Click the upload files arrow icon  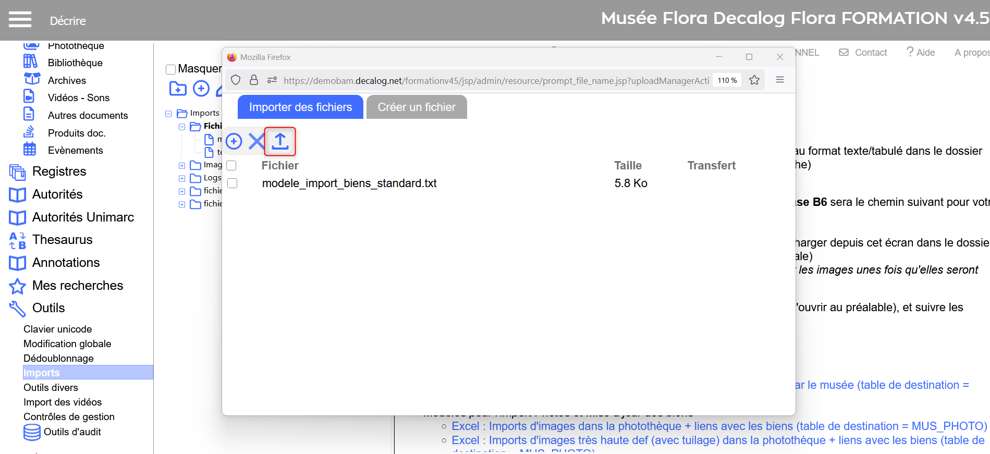(x=280, y=141)
